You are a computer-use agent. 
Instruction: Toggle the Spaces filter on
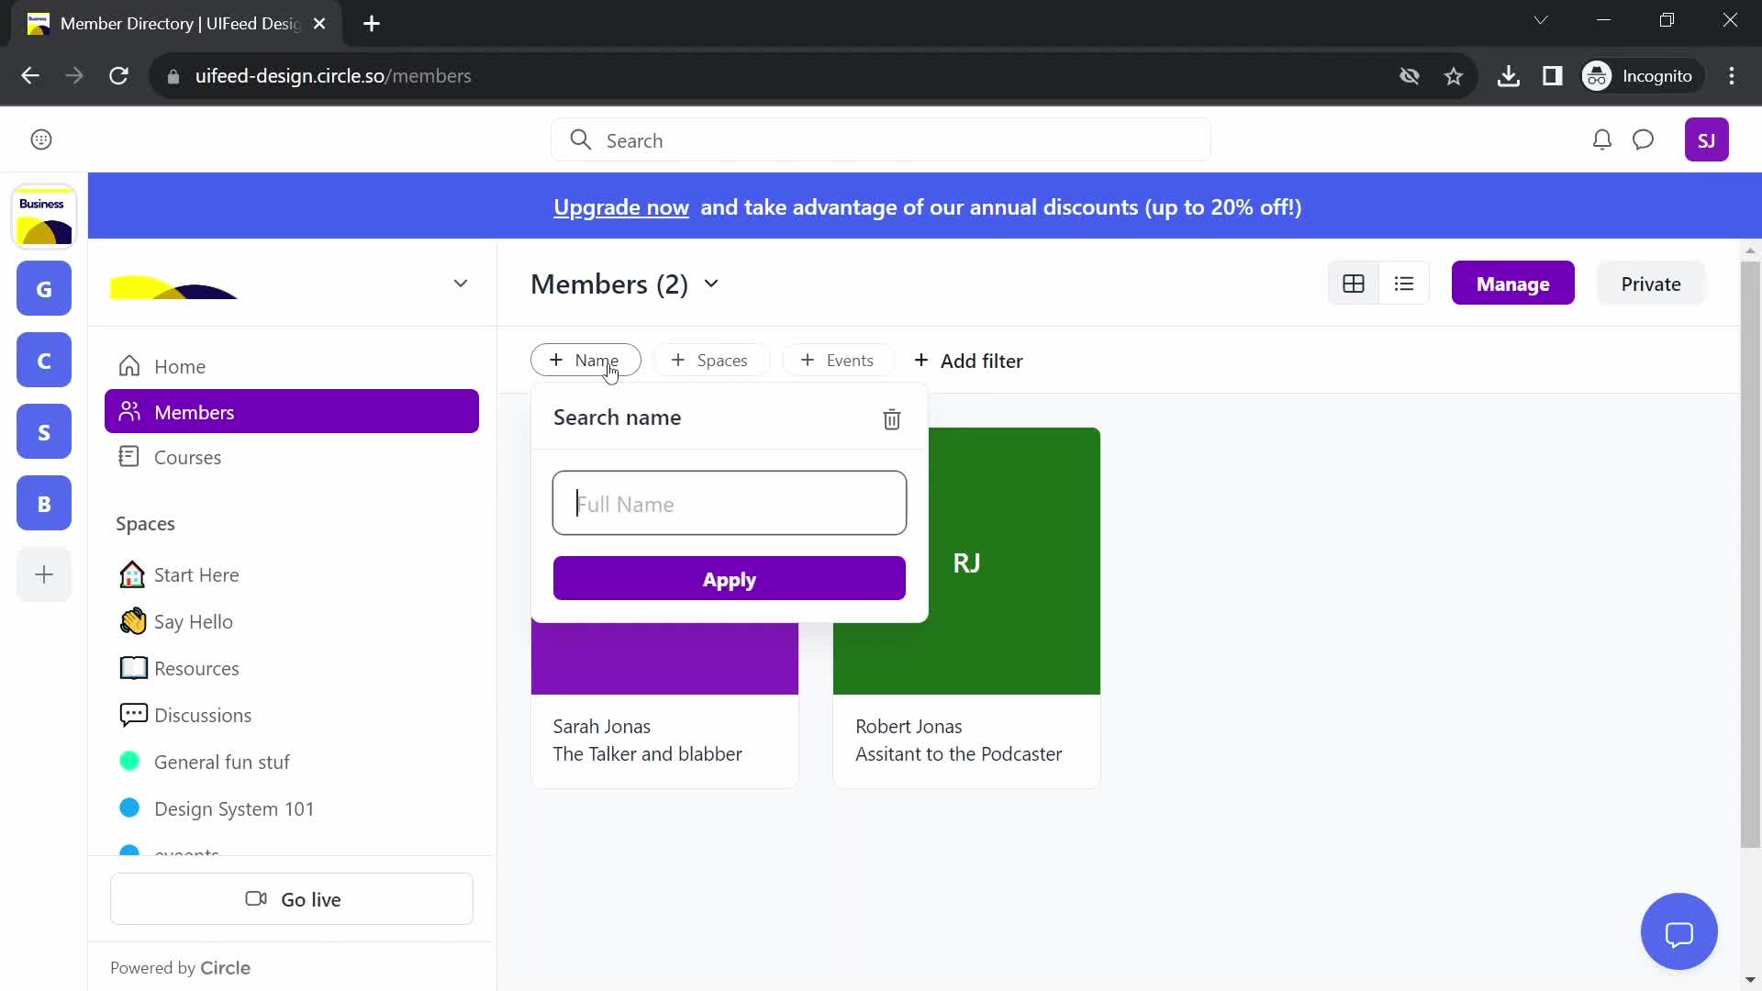pyautogui.click(x=711, y=361)
